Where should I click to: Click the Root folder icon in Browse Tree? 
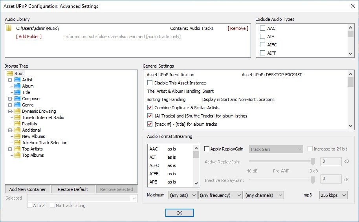10,73
